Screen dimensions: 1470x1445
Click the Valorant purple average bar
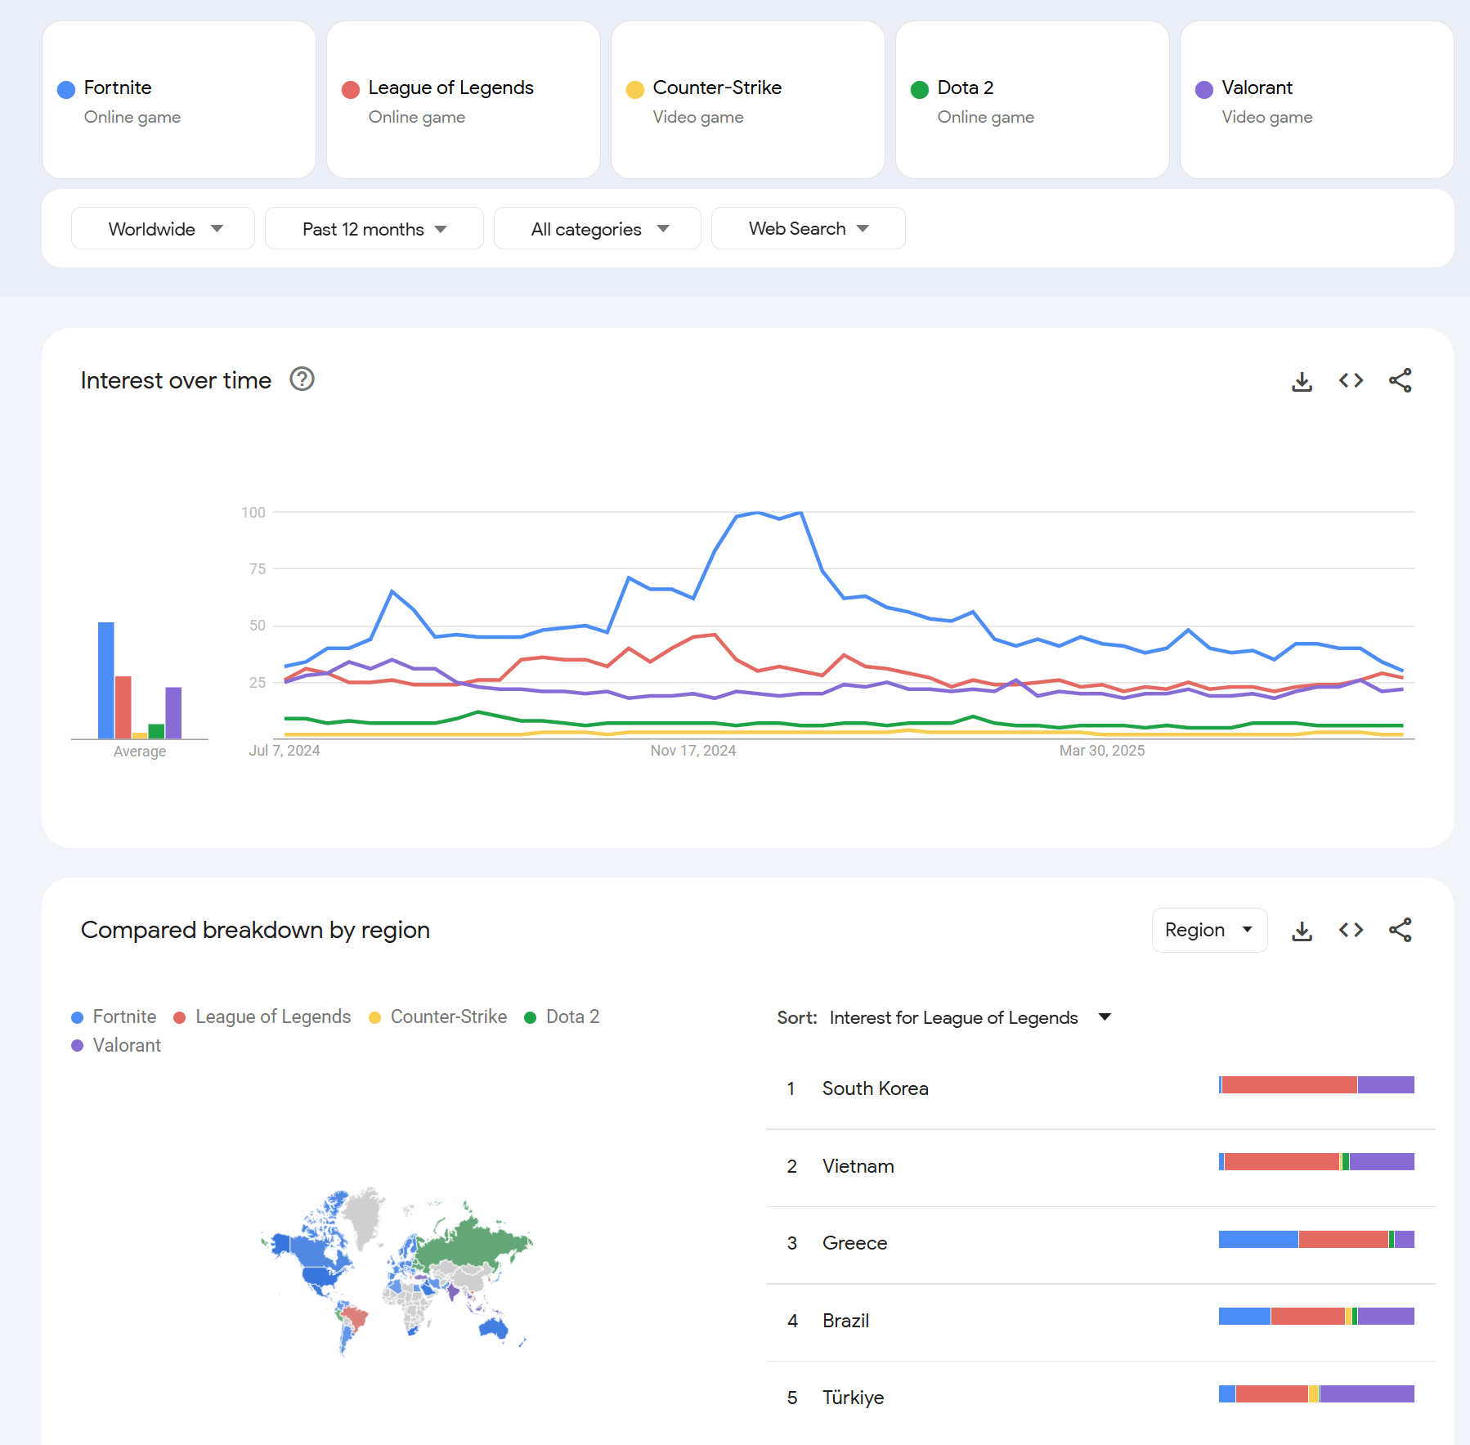coord(173,713)
